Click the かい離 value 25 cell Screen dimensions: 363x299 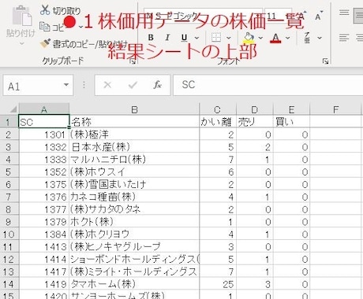coord(218,284)
